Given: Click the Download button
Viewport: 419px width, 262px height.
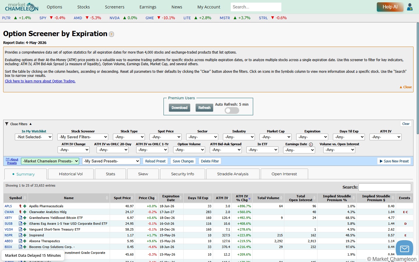Looking at the screenshot, I should click(180, 108).
